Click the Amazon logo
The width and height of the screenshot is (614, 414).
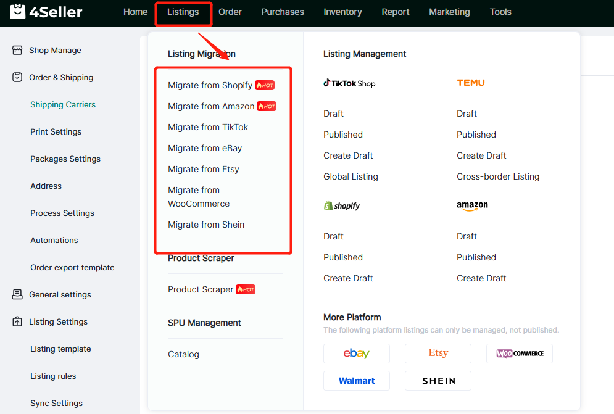click(472, 205)
